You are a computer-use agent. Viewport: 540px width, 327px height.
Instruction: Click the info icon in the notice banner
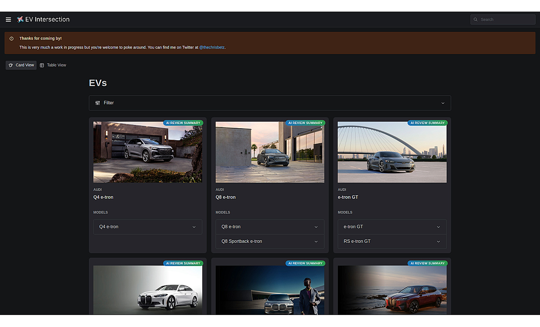[x=12, y=39]
